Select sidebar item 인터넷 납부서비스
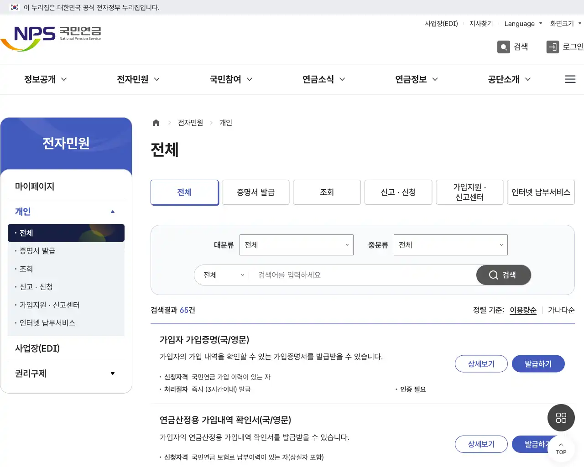This screenshot has height=467, width=584. [66, 323]
